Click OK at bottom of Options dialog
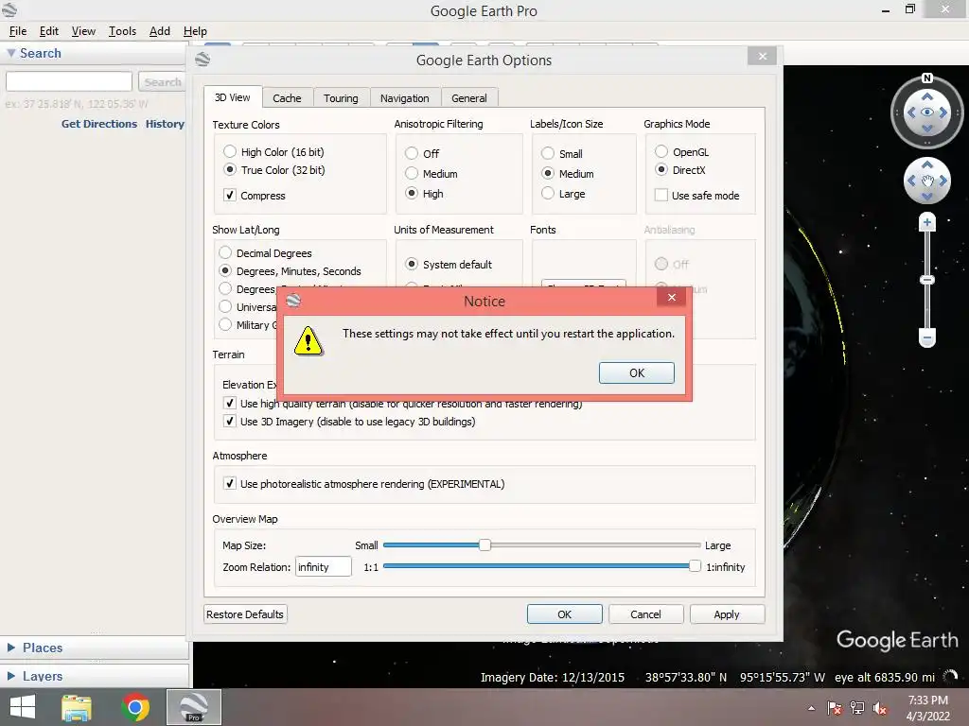The image size is (969, 726). [x=564, y=614]
